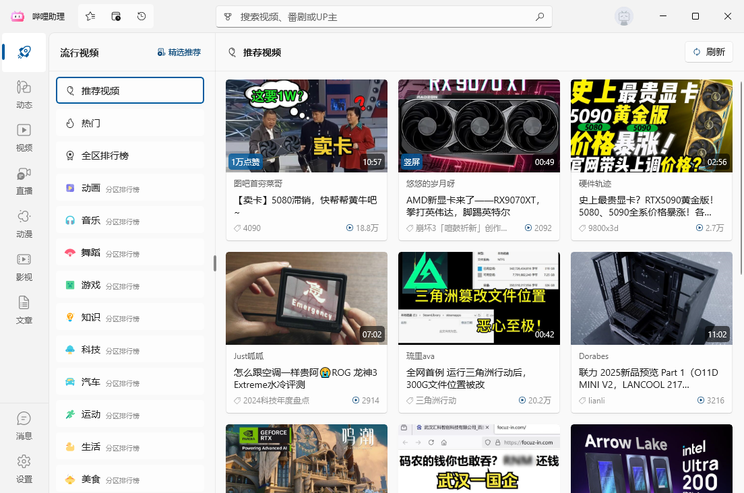Image resolution: width=744 pixels, height=493 pixels.
Task: Click uploader name Just呱呱
Action: tap(249, 356)
